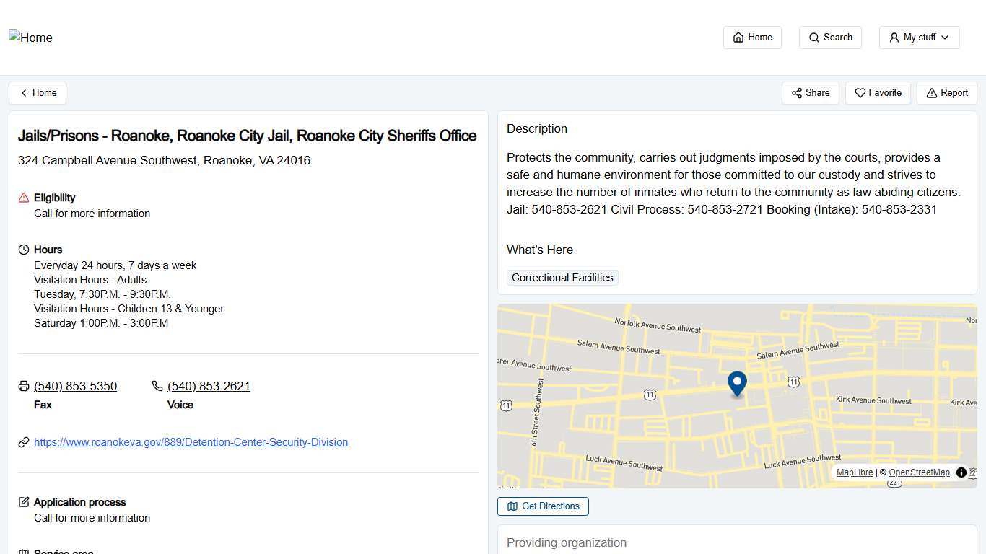The image size is (986, 554).
Task: Click the link icon next to the website URL
Action: pyautogui.click(x=24, y=442)
